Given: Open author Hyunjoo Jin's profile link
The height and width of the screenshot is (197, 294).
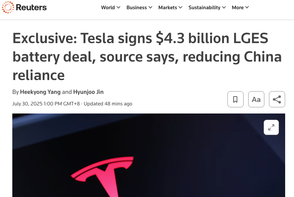Looking at the screenshot, I should point(88,92).
